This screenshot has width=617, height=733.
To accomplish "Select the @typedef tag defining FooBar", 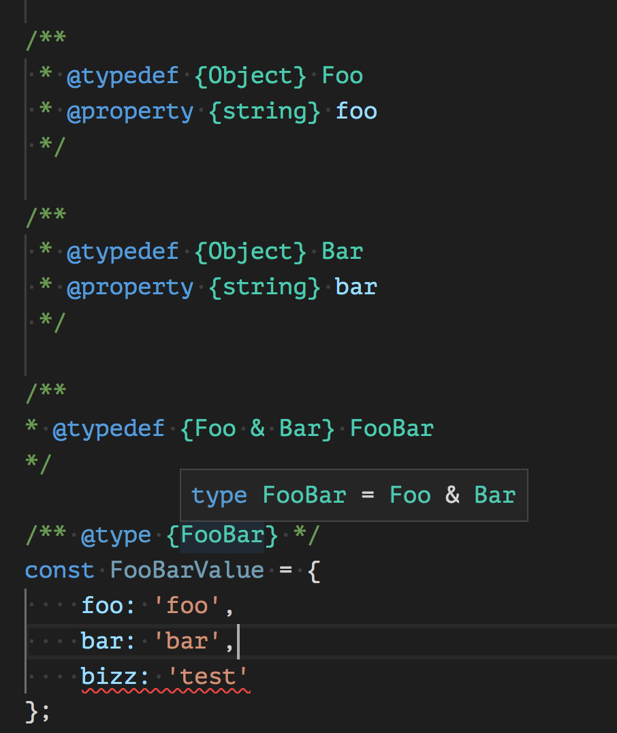I will pyautogui.click(x=108, y=428).
